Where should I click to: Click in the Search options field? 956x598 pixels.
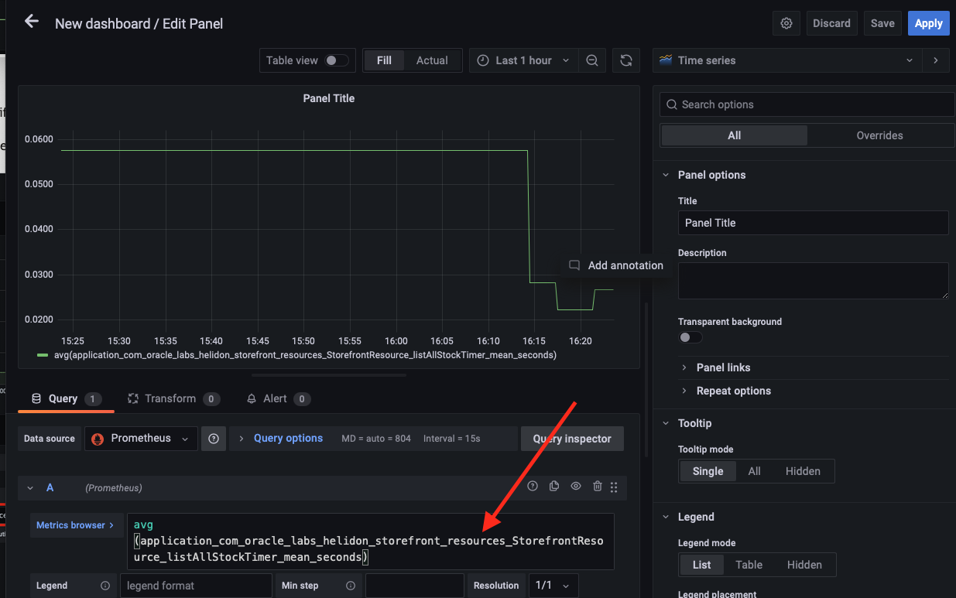(x=807, y=104)
